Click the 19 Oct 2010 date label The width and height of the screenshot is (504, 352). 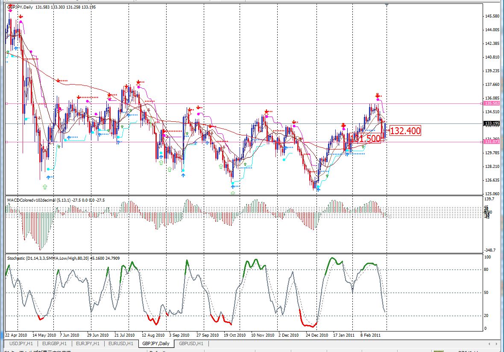[234, 335]
